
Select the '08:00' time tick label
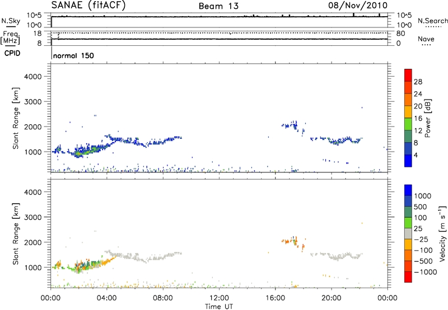[163, 298]
